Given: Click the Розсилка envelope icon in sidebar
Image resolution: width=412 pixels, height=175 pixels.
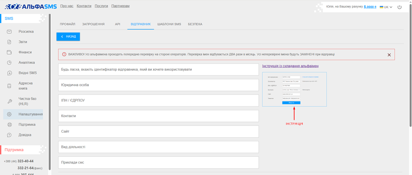Looking at the screenshot, I should tap(9, 32).
